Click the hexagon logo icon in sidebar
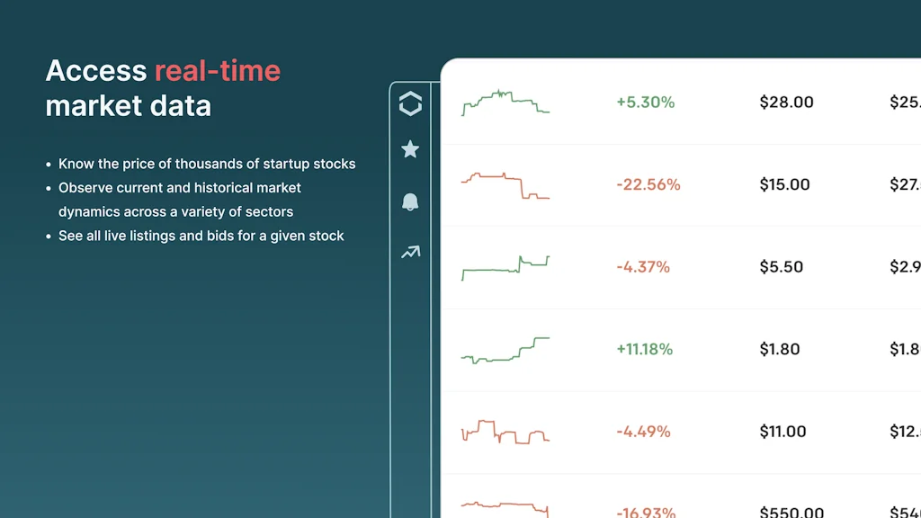This screenshot has width=921, height=518. coord(410,104)
